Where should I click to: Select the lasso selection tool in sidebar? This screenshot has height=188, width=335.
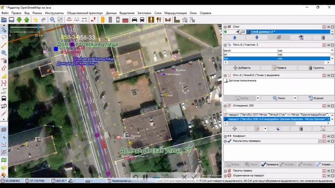4,38
